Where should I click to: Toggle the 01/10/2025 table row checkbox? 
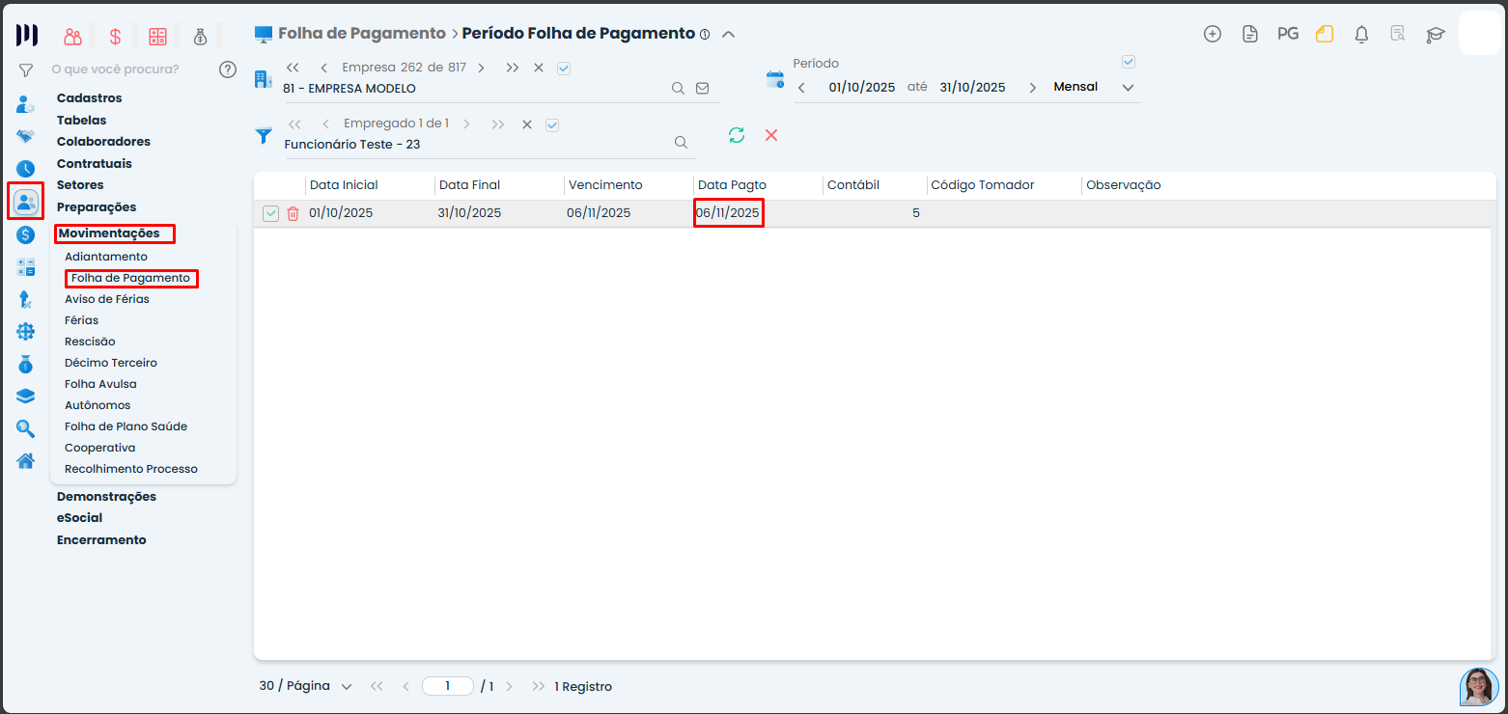tap(270, 213)
